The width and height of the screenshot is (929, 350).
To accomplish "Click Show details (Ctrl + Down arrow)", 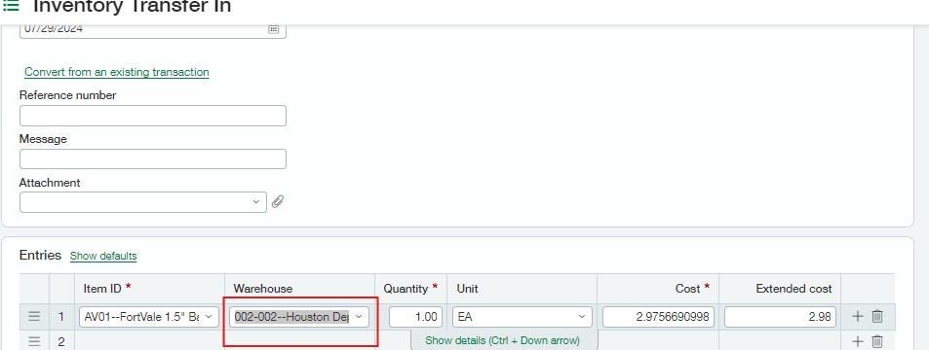I will [502, 341].
